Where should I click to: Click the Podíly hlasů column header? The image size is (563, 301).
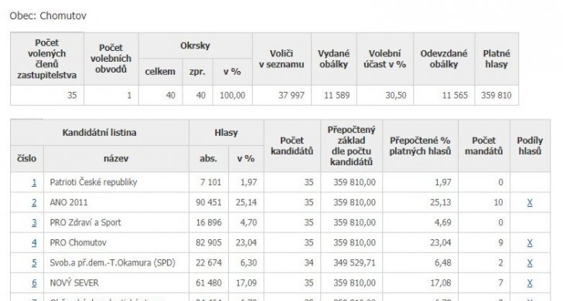point(530,146)
